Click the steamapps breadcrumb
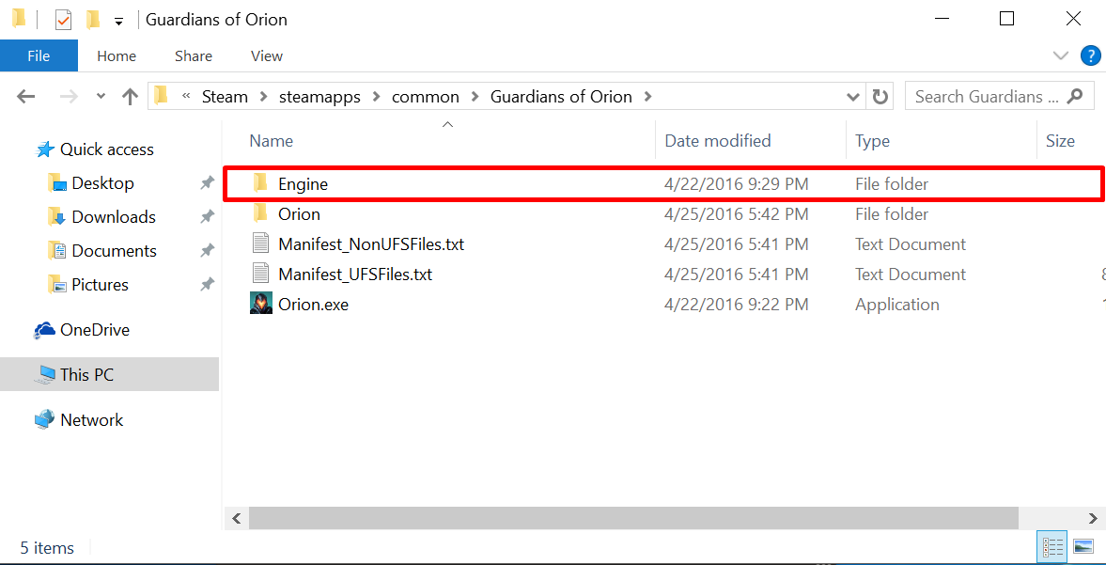This screenshot has height=565, width=1106. (321, 97)
